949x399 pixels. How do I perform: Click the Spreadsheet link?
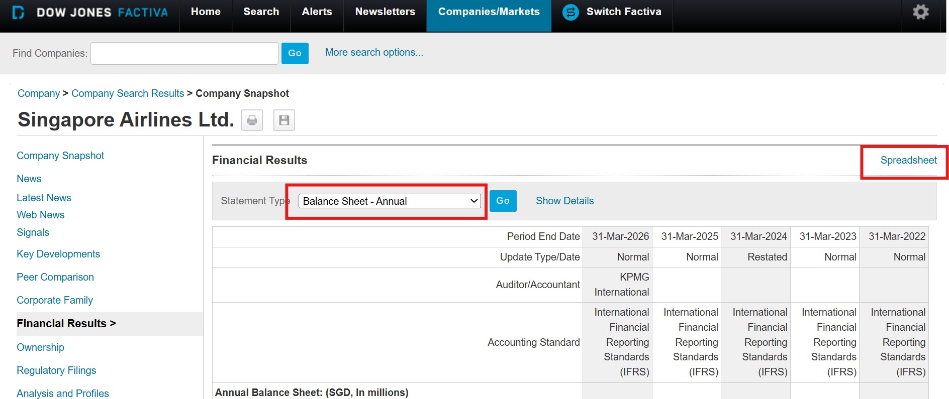[908, 160]
